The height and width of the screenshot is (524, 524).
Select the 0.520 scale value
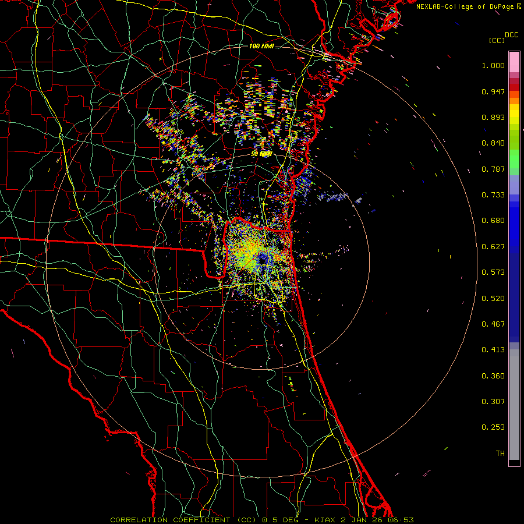tap(493, 299)
